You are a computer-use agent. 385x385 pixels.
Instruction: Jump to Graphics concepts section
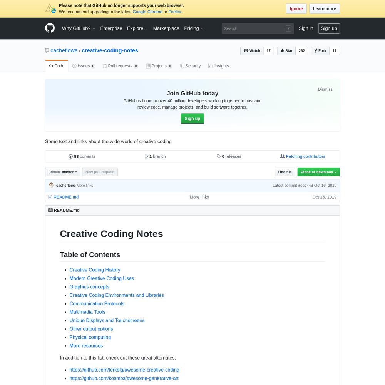point(89,287)
